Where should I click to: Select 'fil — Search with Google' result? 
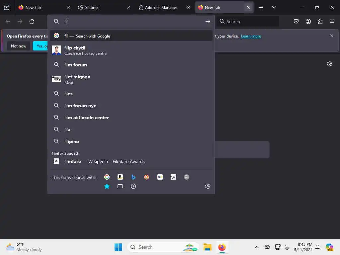pos(131,36)
